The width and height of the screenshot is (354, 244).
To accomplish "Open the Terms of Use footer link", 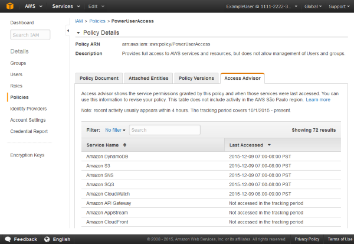I will pyautogui.click(x=340, y=239).
